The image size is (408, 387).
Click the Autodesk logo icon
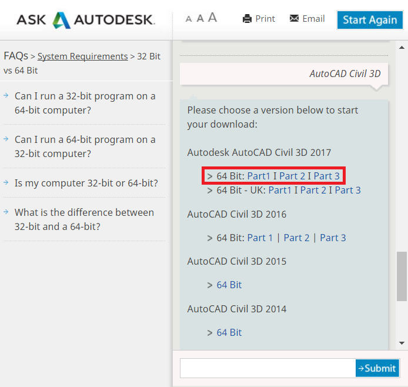(x=61, y=20)
